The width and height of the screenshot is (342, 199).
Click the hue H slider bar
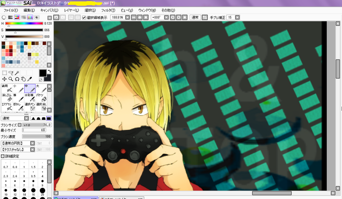point(24,23)
